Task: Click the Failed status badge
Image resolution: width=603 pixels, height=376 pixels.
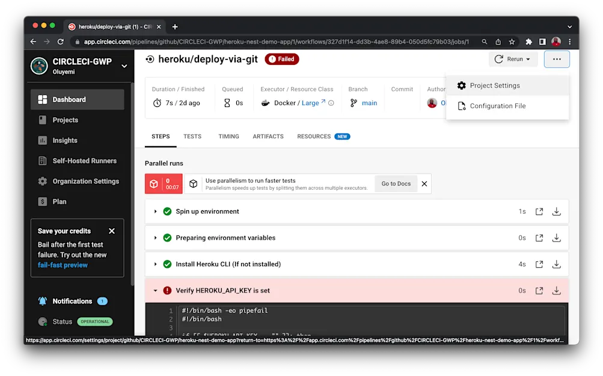Action: (282, 59)
